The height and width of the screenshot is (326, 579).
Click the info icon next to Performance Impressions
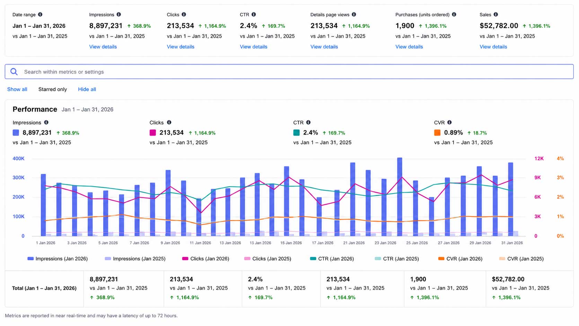point(46,123)
